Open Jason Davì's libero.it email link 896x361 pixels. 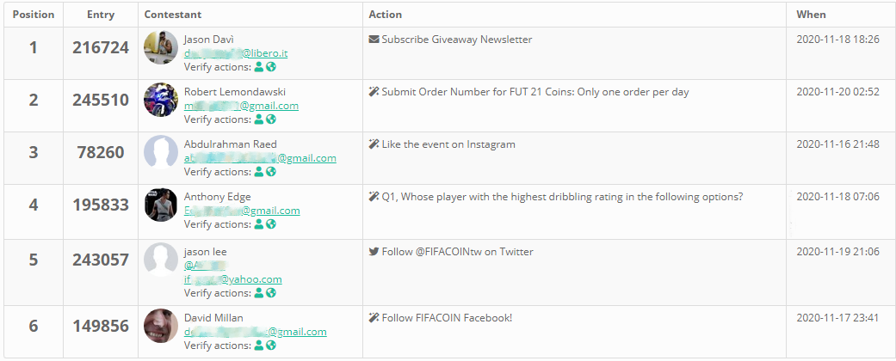pos(236,53)
